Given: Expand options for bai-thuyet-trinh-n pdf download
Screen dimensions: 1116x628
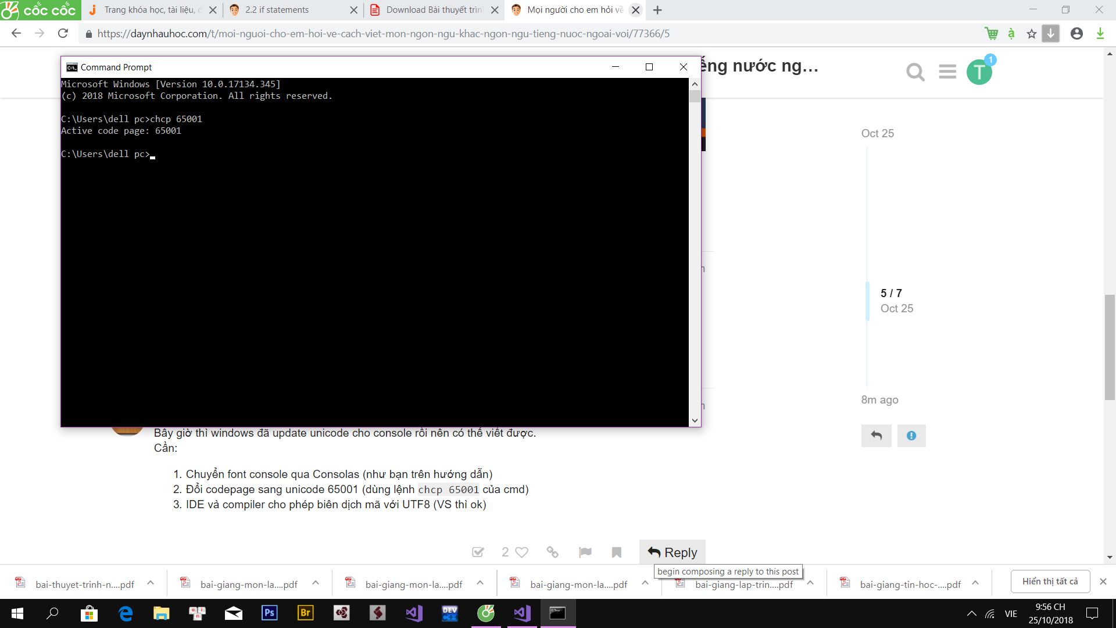Looking at the screenshot, I should (x=151, y=583).
